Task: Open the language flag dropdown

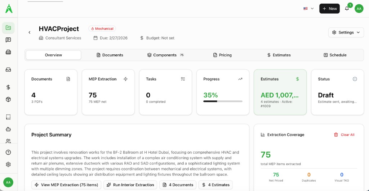Action: (308, 9)
